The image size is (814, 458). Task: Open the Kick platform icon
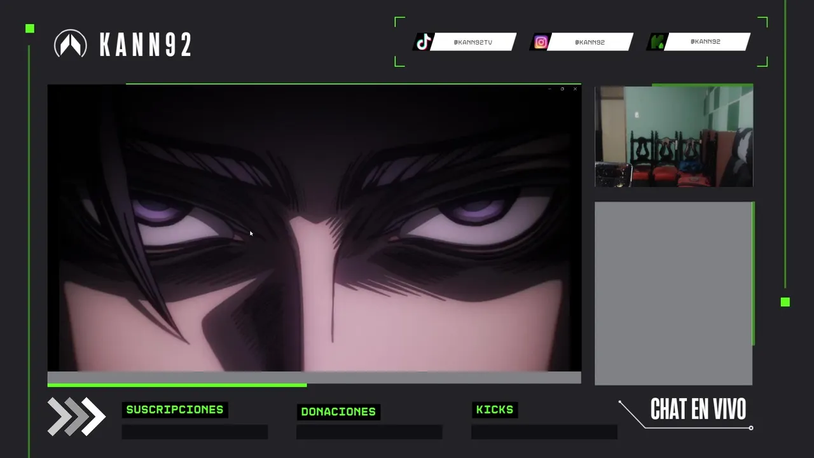[657, 42]
